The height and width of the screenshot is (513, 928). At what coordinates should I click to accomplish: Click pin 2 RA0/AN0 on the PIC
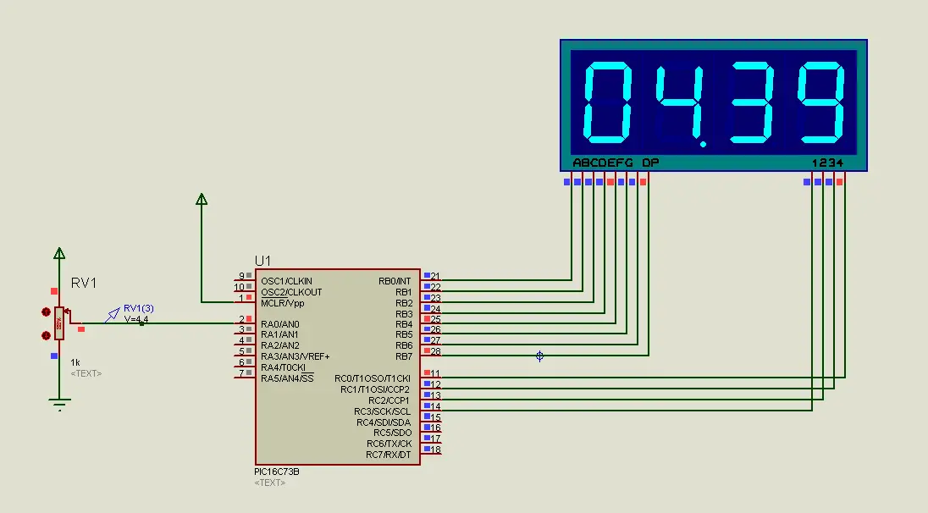click(x=245, y=322)
